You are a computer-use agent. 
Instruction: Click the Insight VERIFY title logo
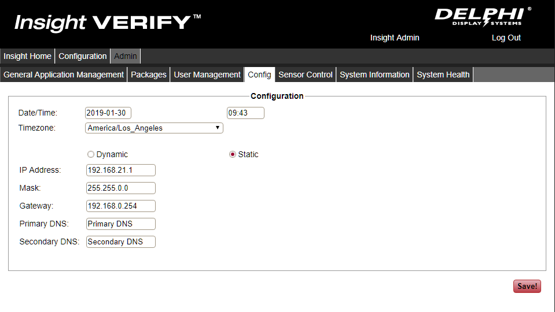[108, 23]
